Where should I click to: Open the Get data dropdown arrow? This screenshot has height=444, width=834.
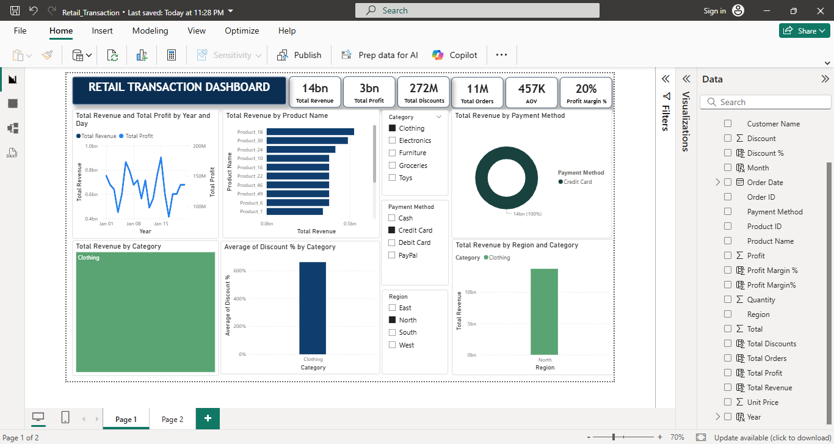click(87, 54)
